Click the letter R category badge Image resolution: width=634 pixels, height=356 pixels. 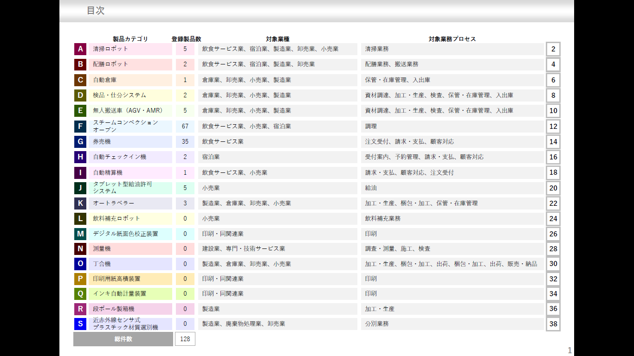80,309
